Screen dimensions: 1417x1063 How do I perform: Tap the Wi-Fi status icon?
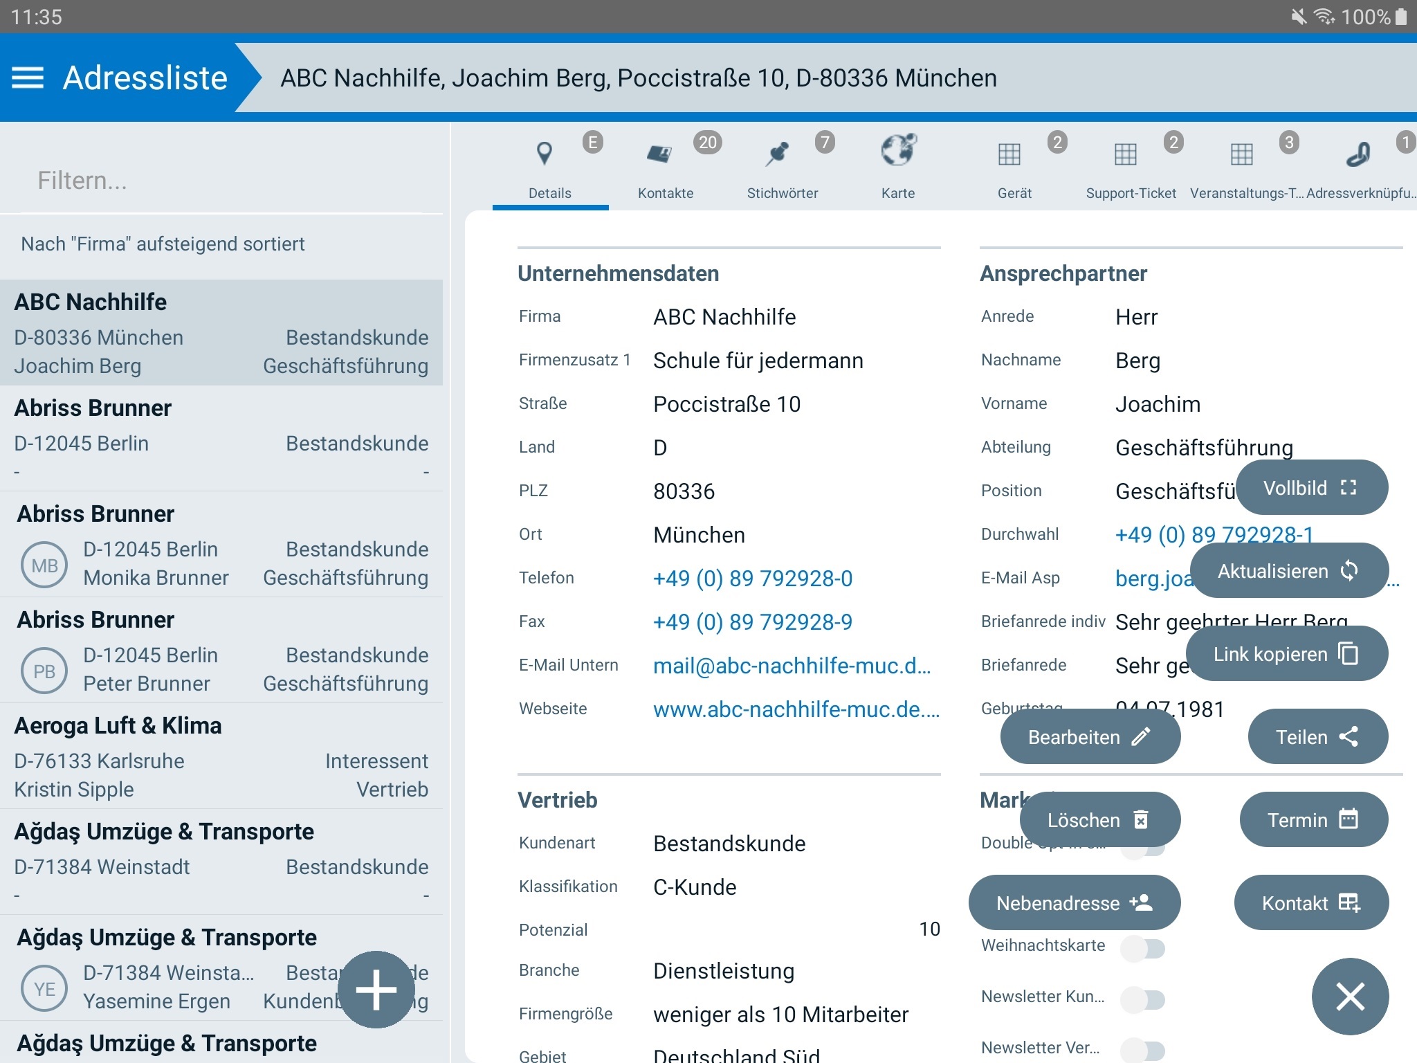1324,16
